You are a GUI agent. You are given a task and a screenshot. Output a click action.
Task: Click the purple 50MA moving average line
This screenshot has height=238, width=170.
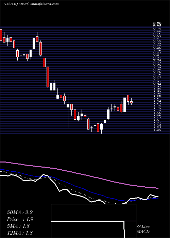coord(79,174)
